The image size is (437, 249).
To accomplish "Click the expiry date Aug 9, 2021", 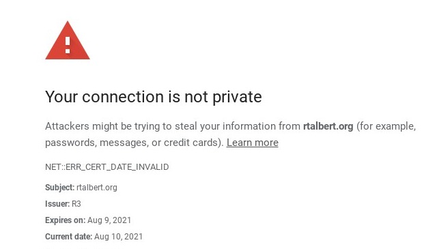I will (109, 220).
